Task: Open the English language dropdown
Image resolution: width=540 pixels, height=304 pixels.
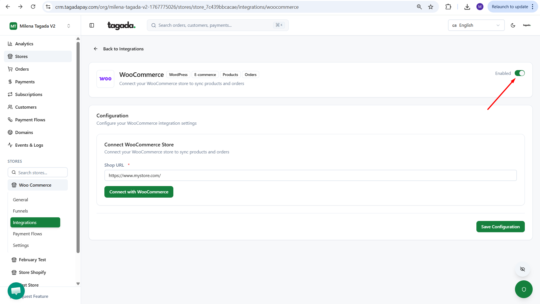Action: pyautogui.click(x=476, y=25)
